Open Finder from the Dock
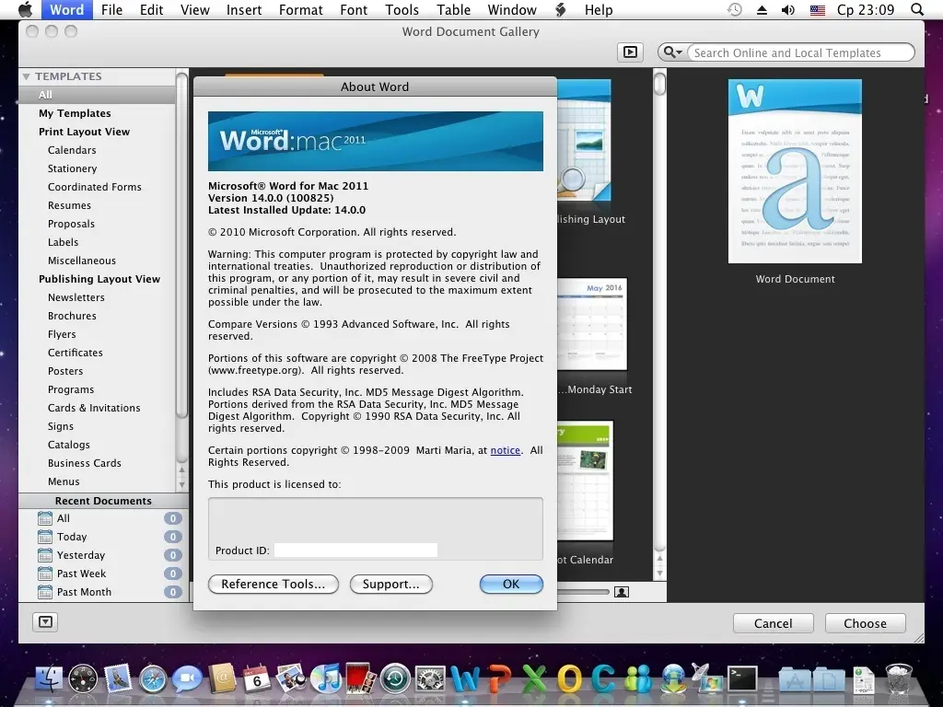The width and height of the screenshot is (943, 707). (49, 679)
